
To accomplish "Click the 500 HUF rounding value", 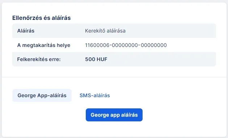I will pos(96,59).
